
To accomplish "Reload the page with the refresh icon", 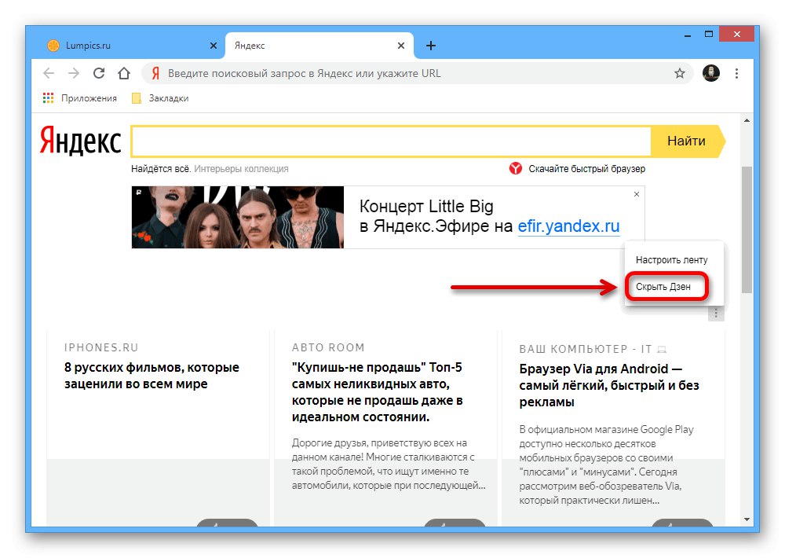I will (x=99, y=73).
